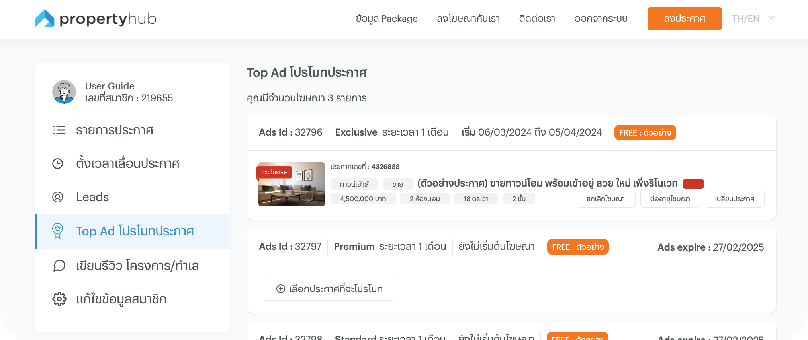Open reviews via the chat bubble icon

click(59, 266)
